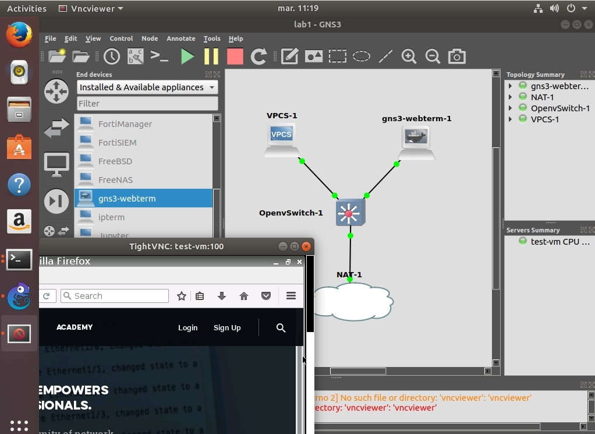The width and height of the screenshot is (595, 434).
Task: Select FortiSIEM in the appliance list
Action: [x=143, y=142]
